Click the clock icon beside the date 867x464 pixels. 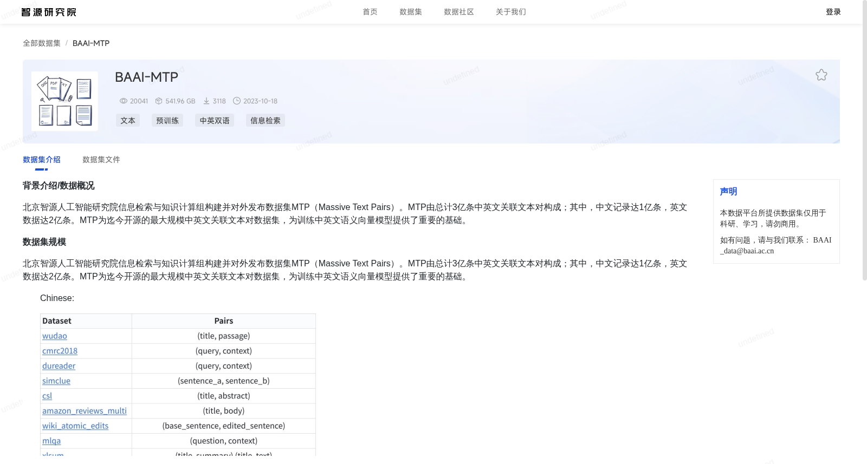coord(237,101)
